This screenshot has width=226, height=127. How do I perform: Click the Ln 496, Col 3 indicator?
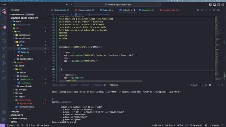(157, 126)
